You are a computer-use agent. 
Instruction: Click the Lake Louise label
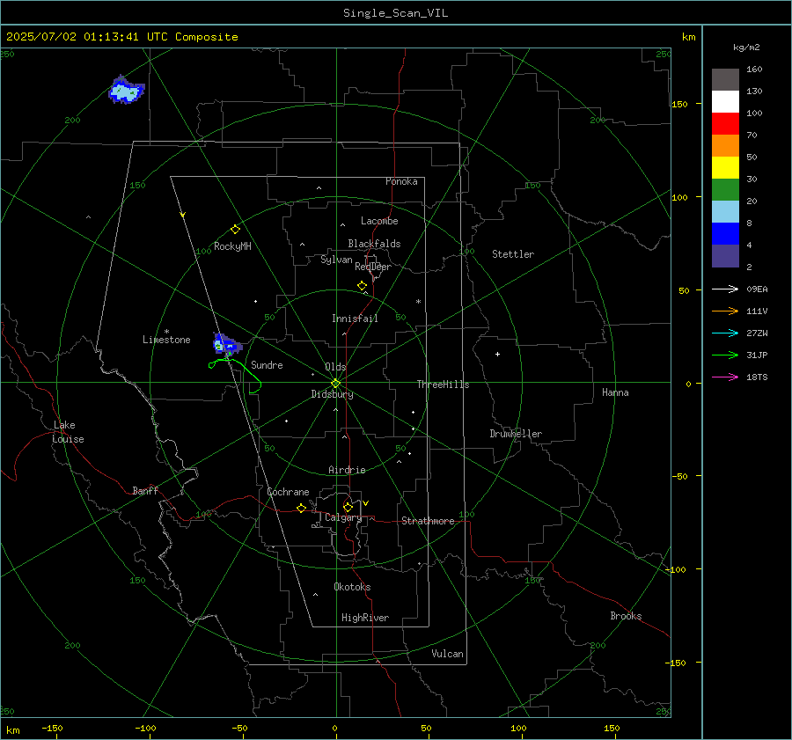coord(68,432)
